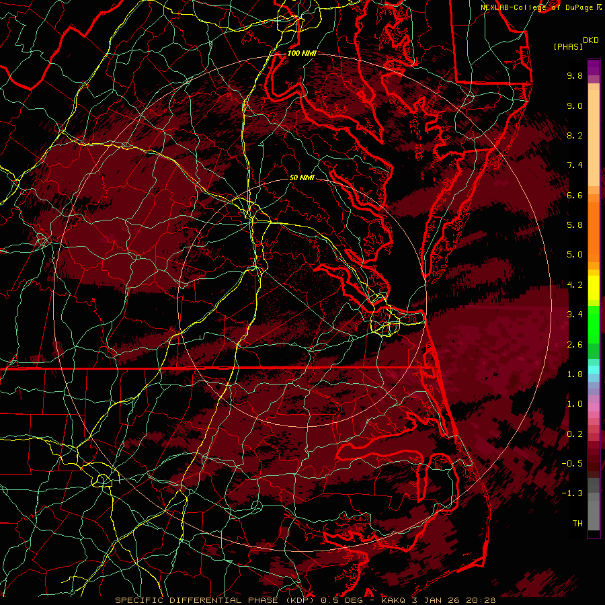Select the 2.6 value on the color scale

point(575,345)
